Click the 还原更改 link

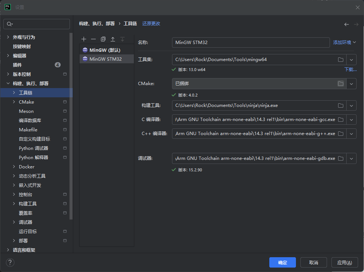[151, 23]
